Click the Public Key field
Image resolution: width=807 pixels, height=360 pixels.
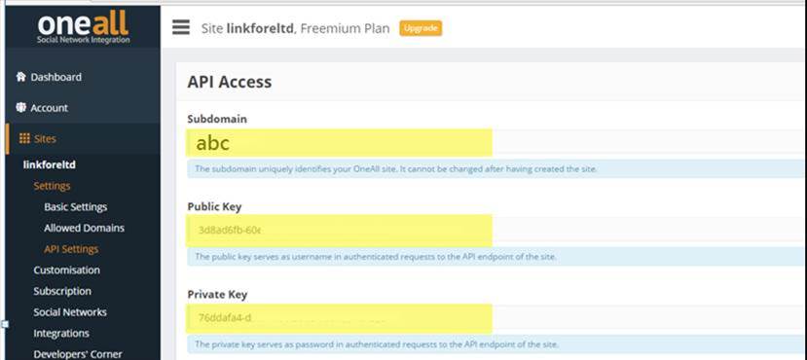tap(495, 231)
